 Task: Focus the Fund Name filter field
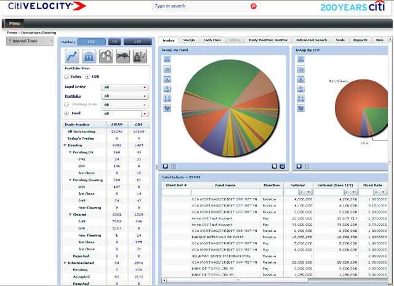[225, 192]
